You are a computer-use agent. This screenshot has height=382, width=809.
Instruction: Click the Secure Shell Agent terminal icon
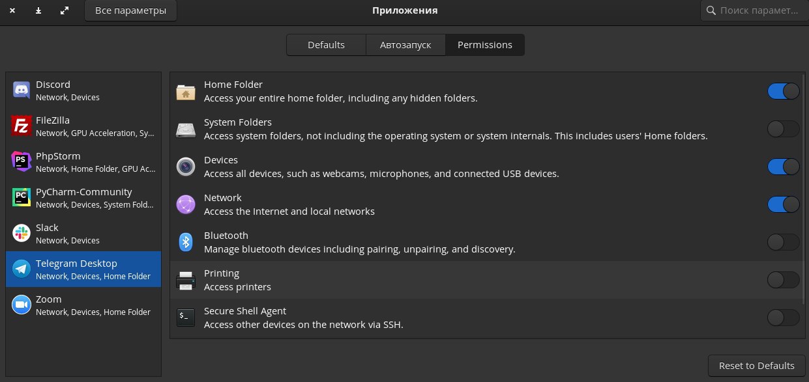pyautogui.click(x=186, y=318)
